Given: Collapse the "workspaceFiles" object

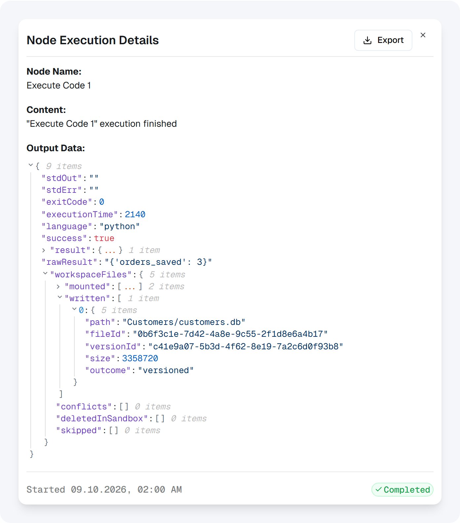Looking at the screenshot, I should [x=45, y=273].
